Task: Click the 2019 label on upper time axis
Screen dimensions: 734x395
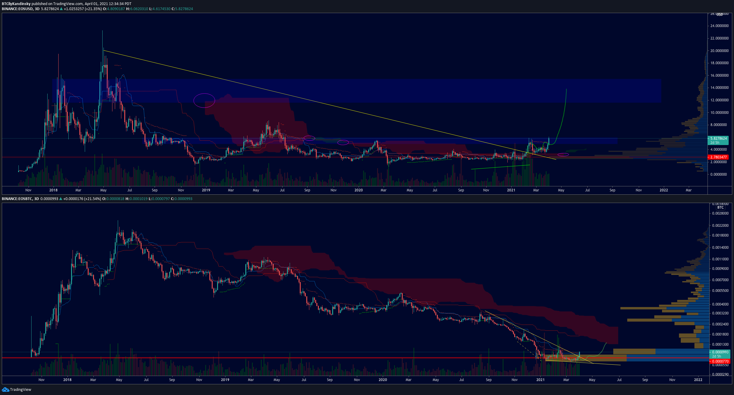Action: pyautogui.click(x=206, y=190)
